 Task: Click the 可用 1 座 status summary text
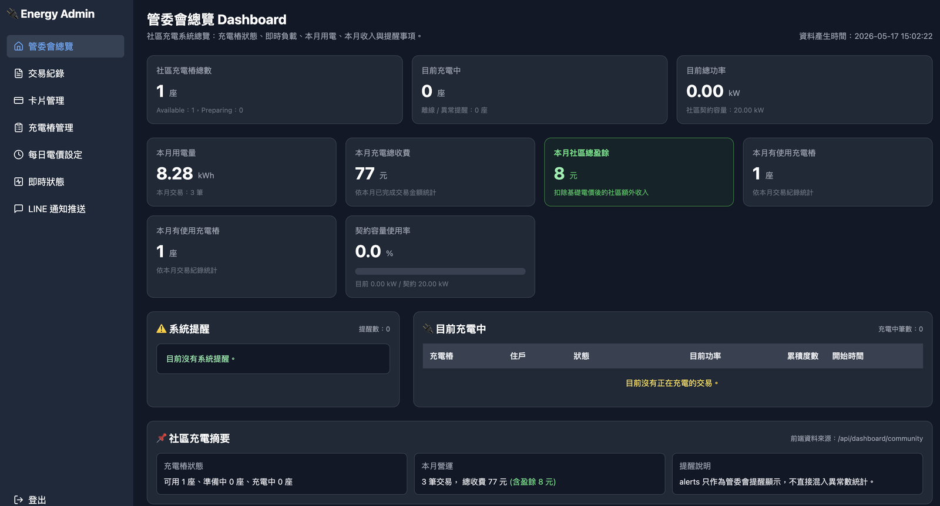[228, 482]
